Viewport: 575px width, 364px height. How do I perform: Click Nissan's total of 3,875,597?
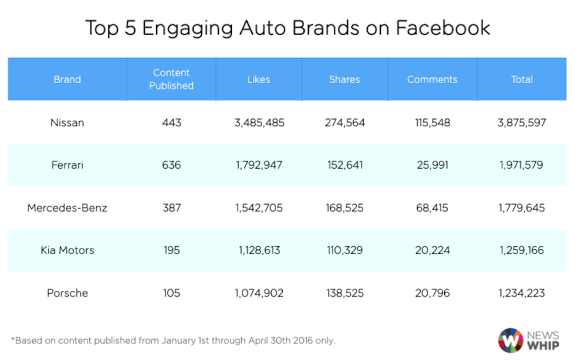522,123
